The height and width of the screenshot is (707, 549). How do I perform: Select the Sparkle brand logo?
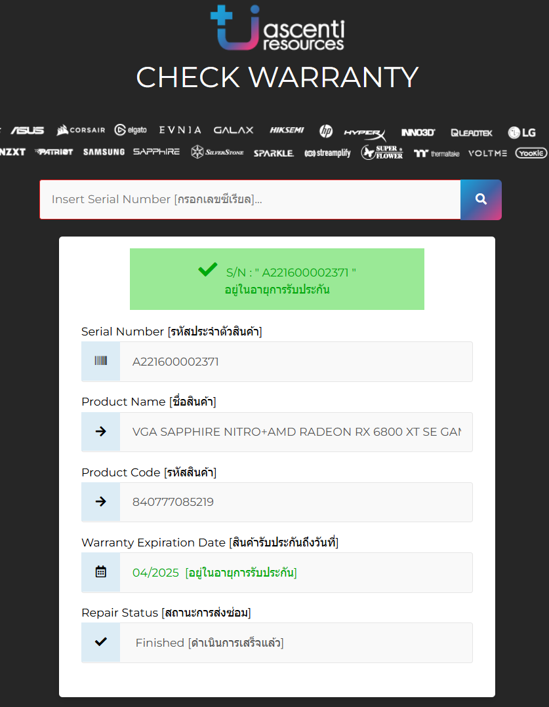click(274, 153)
